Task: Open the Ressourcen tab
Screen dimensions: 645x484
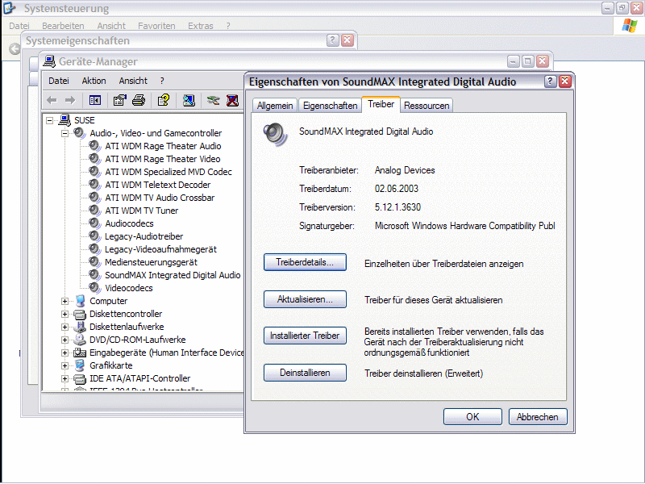Action: [x=427, y=106]
